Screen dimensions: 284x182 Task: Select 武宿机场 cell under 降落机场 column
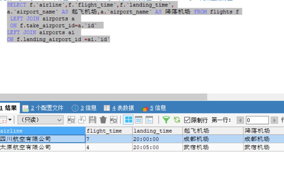click(x=264, y=147)
